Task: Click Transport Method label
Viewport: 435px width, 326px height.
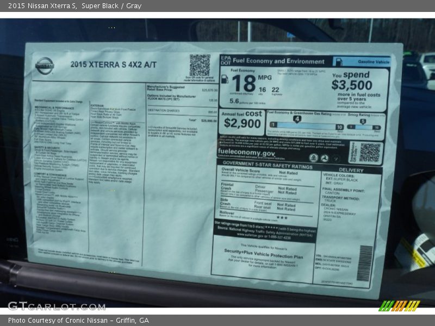Action: (x=340, y=198)
